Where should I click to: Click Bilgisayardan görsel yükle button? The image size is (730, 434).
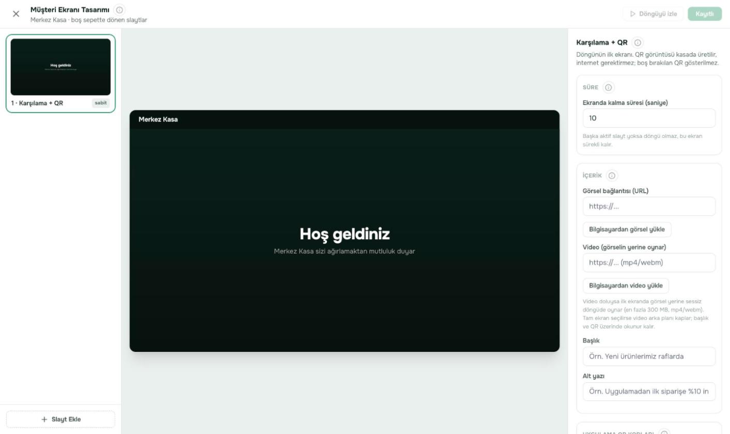click(x=627, y=229)
